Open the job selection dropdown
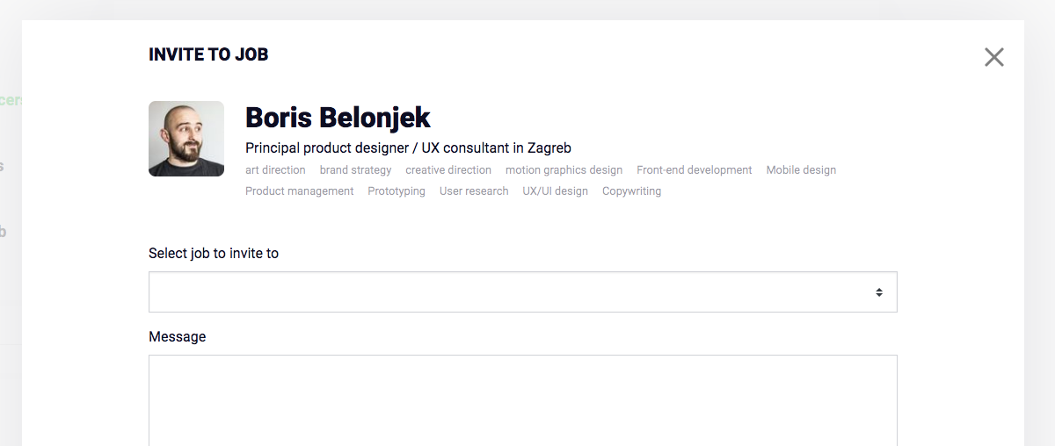 522,292
